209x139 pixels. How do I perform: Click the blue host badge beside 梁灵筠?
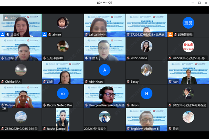[x=3, y=34]
